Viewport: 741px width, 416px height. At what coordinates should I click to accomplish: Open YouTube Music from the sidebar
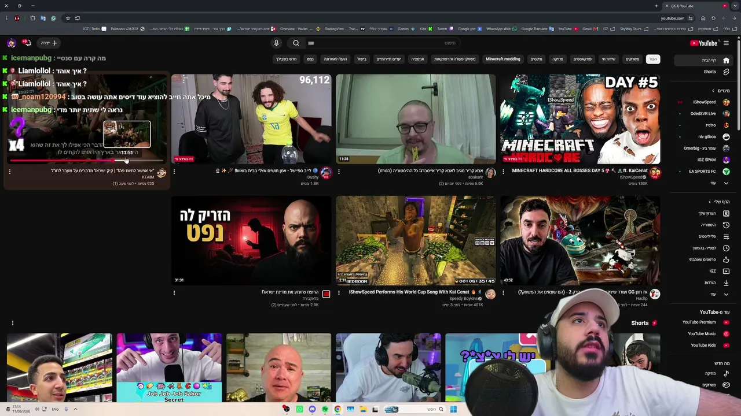(705, 333)
